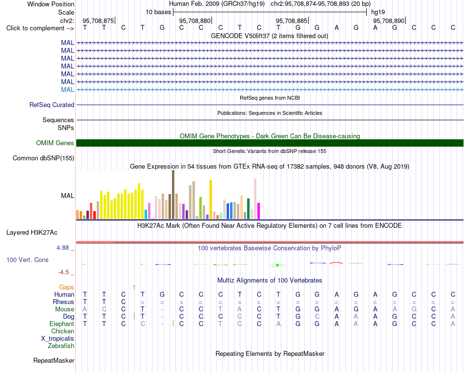Open the RefSeq Curated track label
This screenshot has height=372, width=464.
[x=52, y=105]
